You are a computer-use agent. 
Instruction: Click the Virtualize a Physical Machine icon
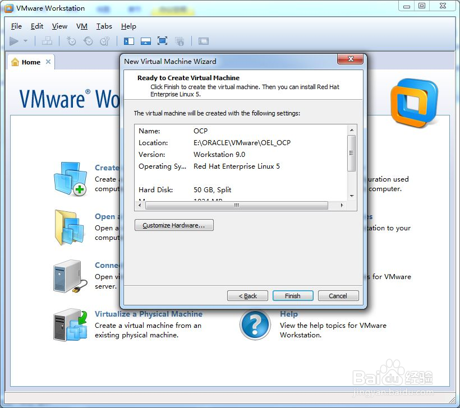[x=71, y=324]
